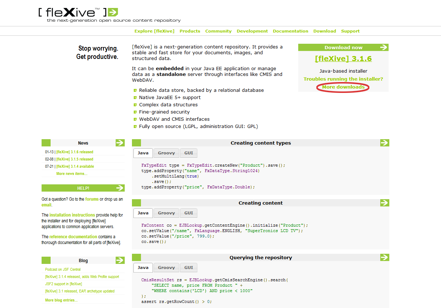
Task: Click the fleXive logo green arrow icon
Action: pos(113,12)
